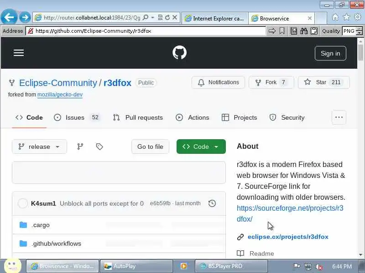Viewport: 365px width, 273px height.
Task: Switch to BS.Player PRO in the taskbar
Action: point(231,266)
